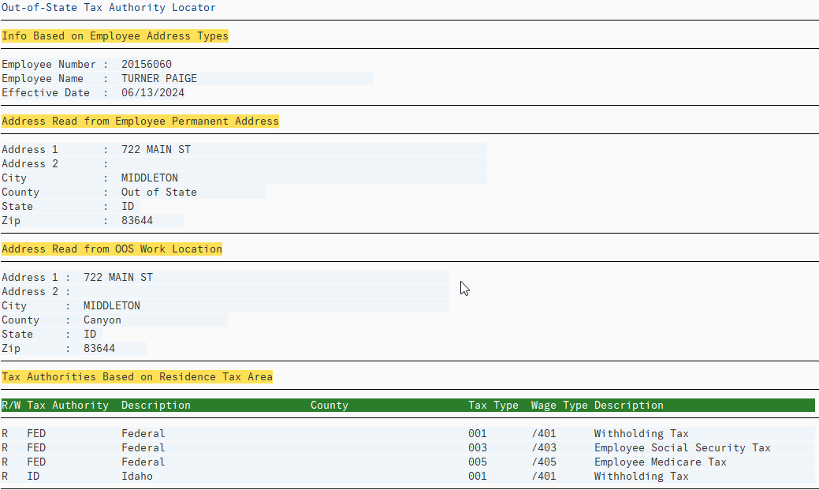This screenshot has width=819, height=490.
Task: Select the Employee Medicare Tax row
Action: 315,462
